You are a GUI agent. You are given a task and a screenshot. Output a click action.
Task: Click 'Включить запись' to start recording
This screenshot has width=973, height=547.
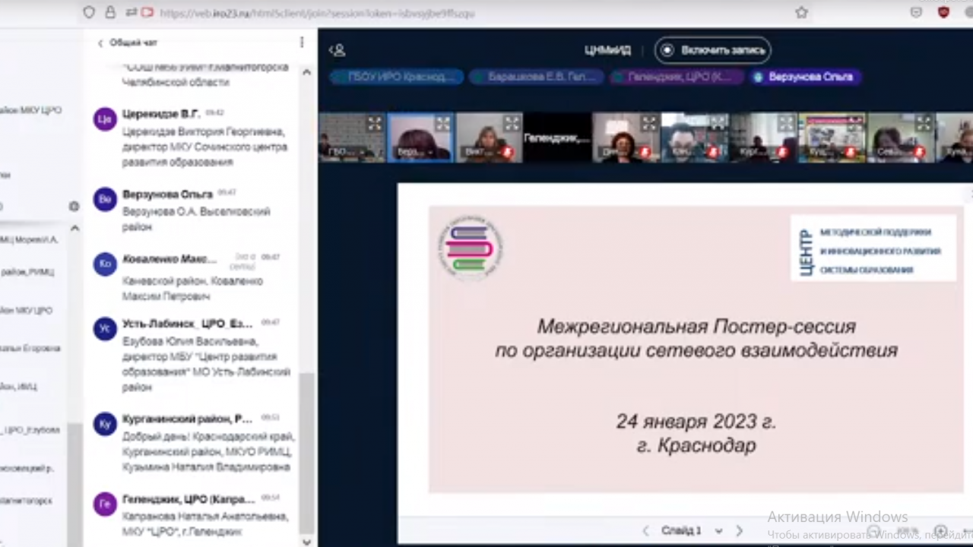(712, 50)
